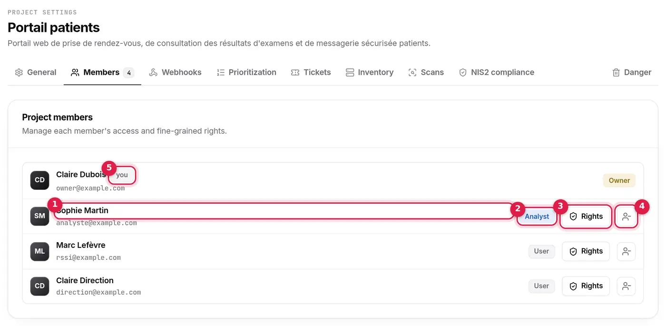
Task: Click the shield icon beside NIS2 compliance
Action: tap(463, 72)
